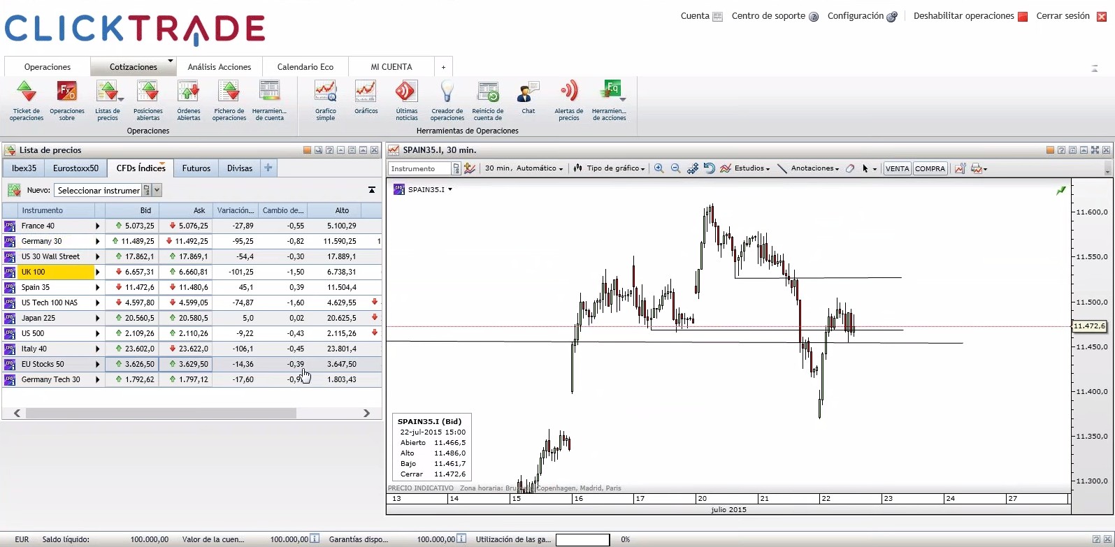The height and width of the screenshot is (547, 1115).
Task: Click the chart print icon
Action: click(x=977, y=168)
